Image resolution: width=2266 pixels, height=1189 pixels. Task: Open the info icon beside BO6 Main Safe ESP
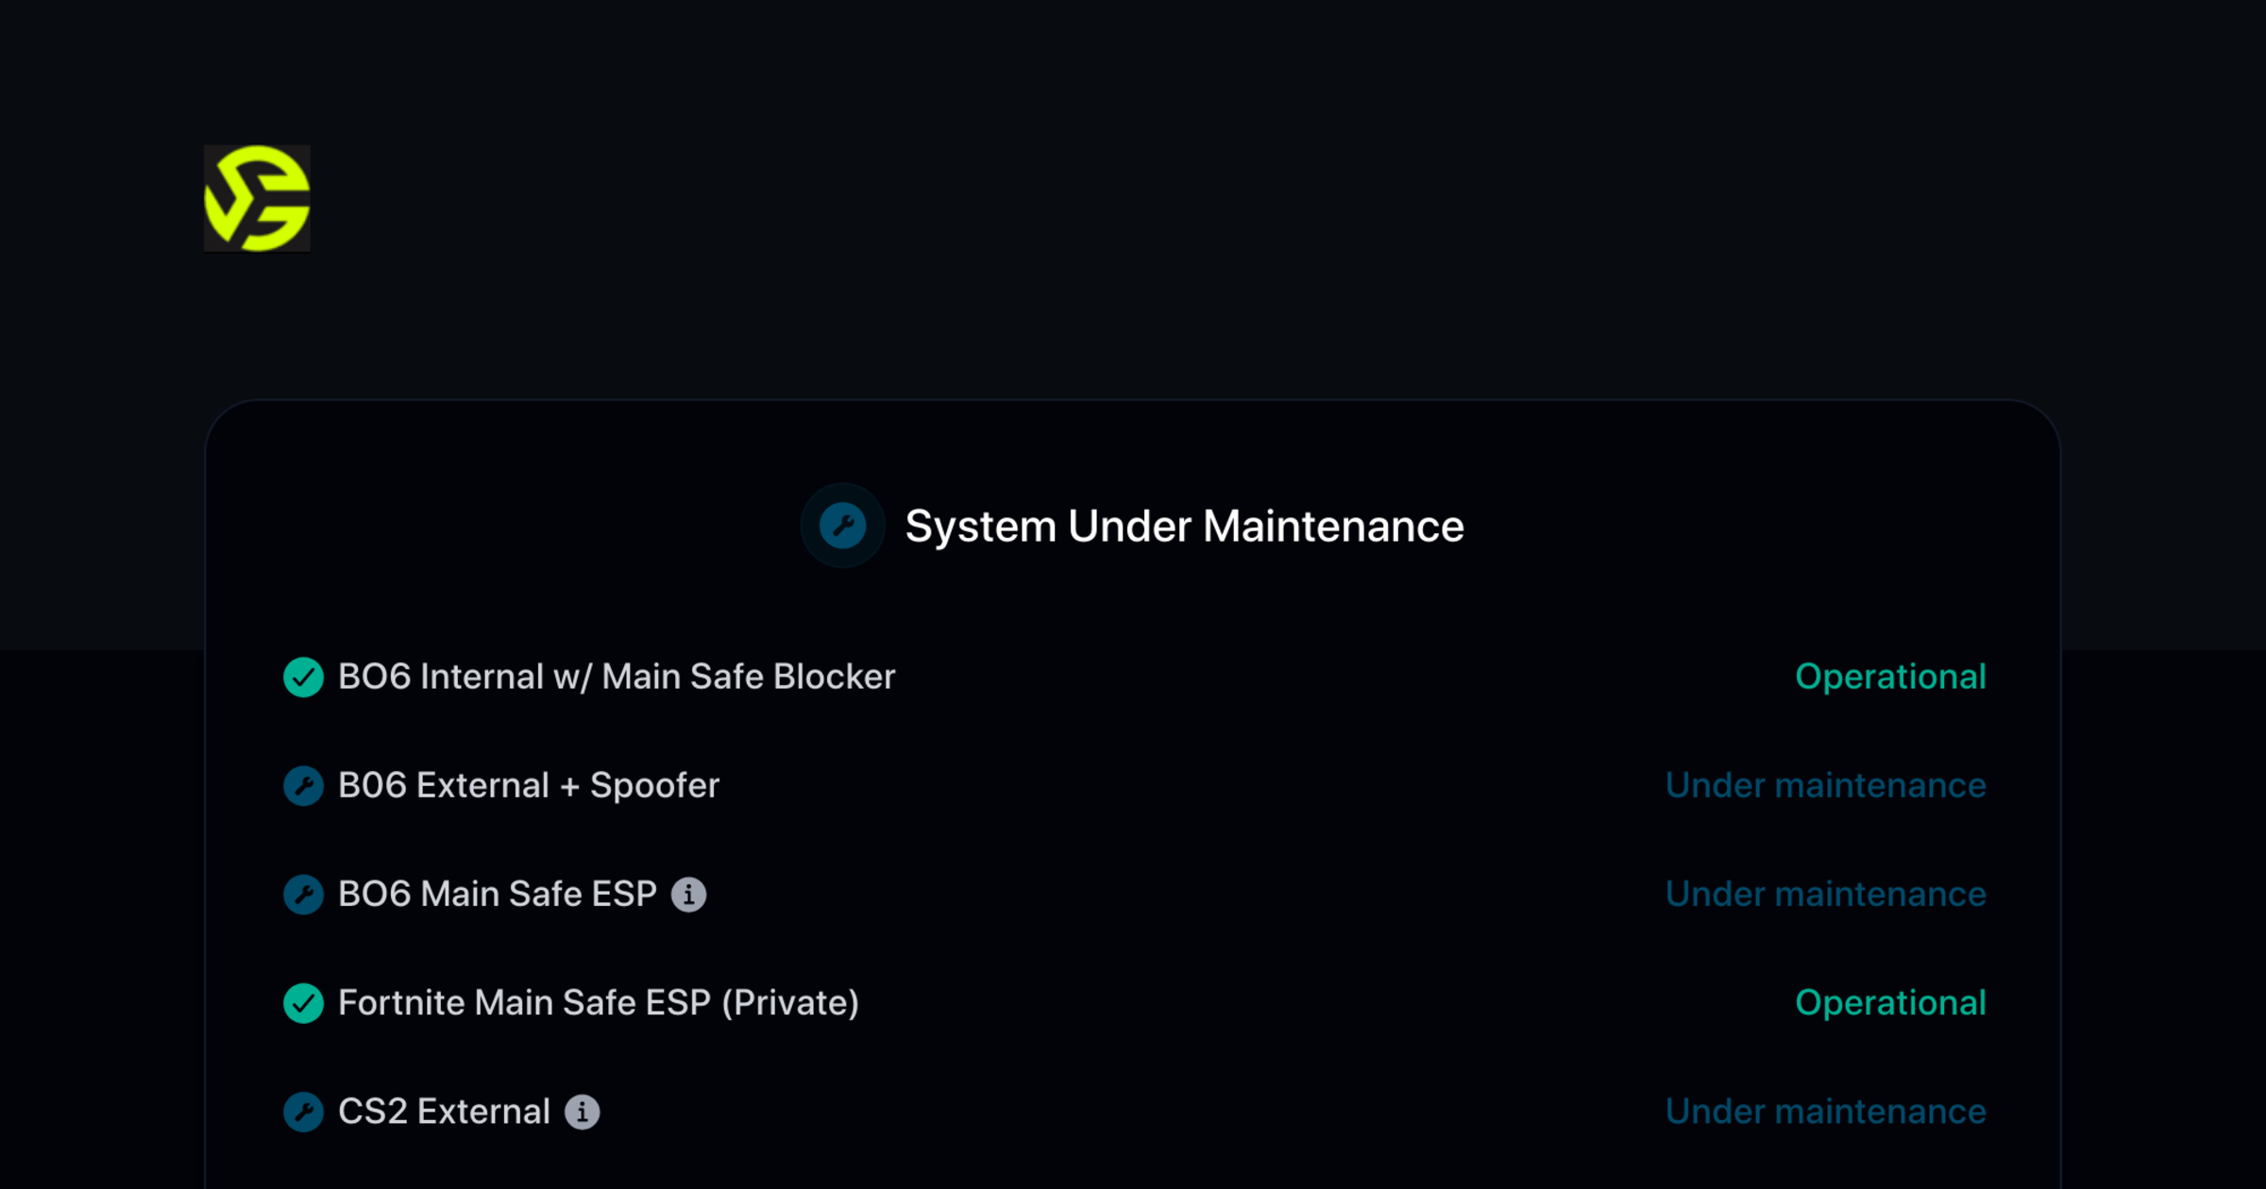pos(690,895)
